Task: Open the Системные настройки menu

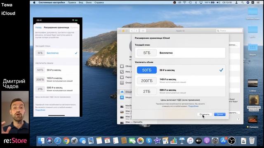Action: coord(52,2)
